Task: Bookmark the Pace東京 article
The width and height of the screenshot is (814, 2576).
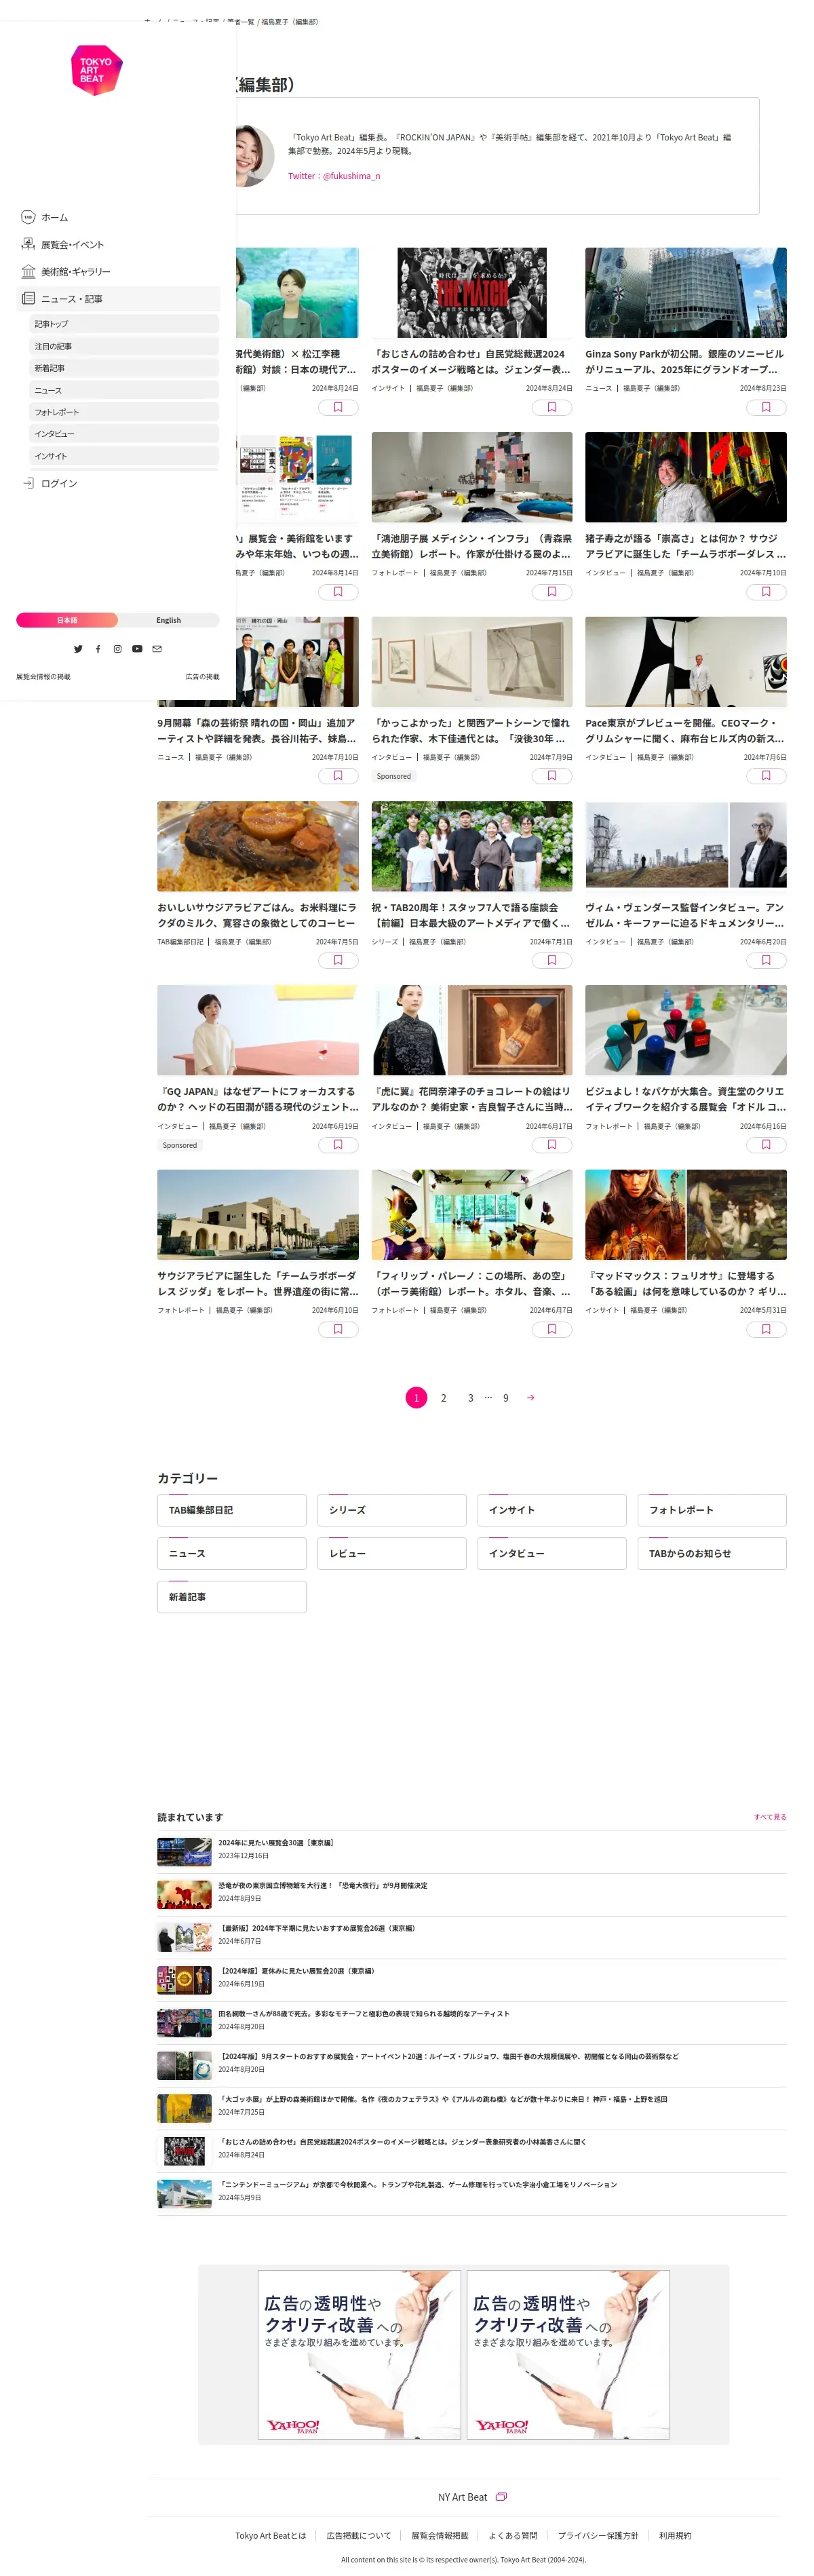Action: [766, 776]
